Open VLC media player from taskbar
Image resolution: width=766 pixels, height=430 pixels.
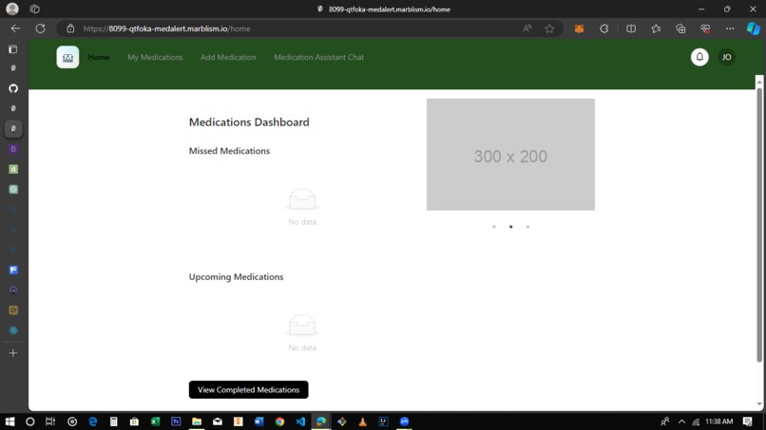[x=362, y=421]
